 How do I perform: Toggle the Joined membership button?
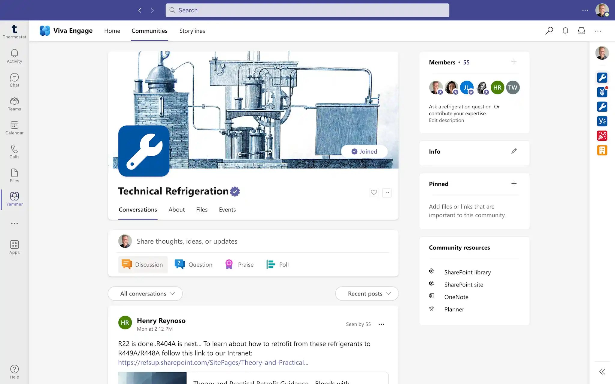[364, 151]
